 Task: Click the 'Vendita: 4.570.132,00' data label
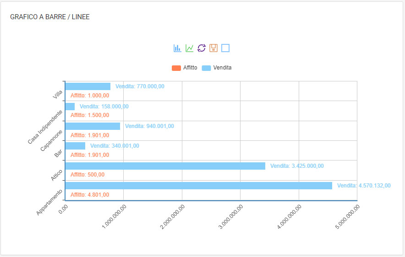coord(364,186)
